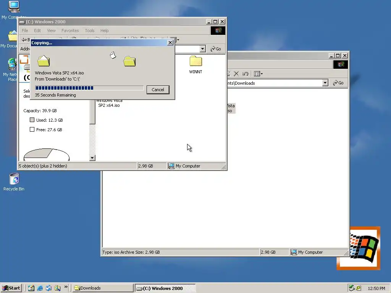Launch Internet Explorer from quick launch

point(40,288)
